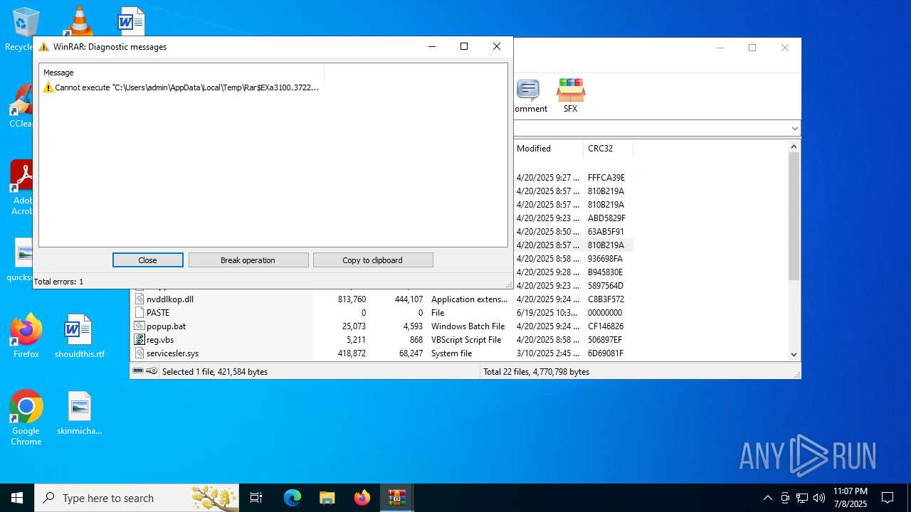
Task: Launch Microsoft Edge from taskbar
Action: (293, 498)
